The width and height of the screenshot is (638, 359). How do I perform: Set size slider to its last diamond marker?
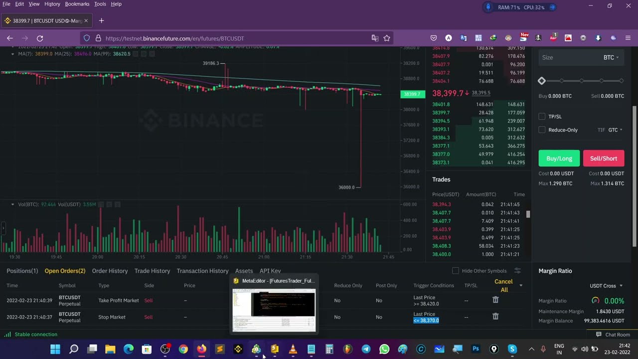621,81
